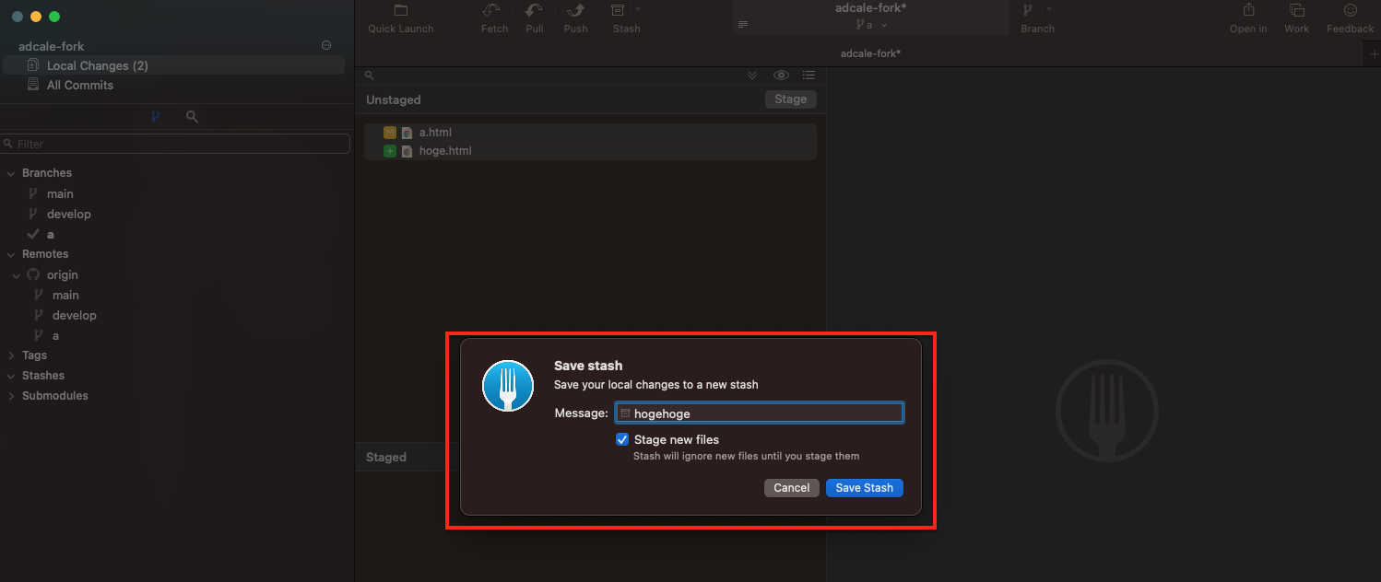1381x582 pixels.
Task: Expand the Tags section
Action: (10, 355)
